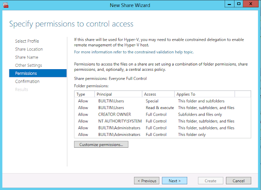Cancel the New Share Wizard
Viewport: 261px width, 190px height.
[238, 181]
